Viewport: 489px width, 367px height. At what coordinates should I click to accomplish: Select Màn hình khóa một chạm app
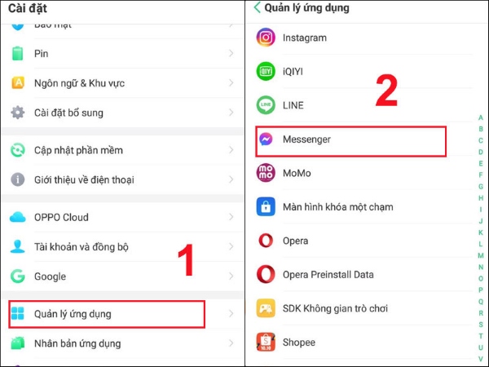point(363,206)
